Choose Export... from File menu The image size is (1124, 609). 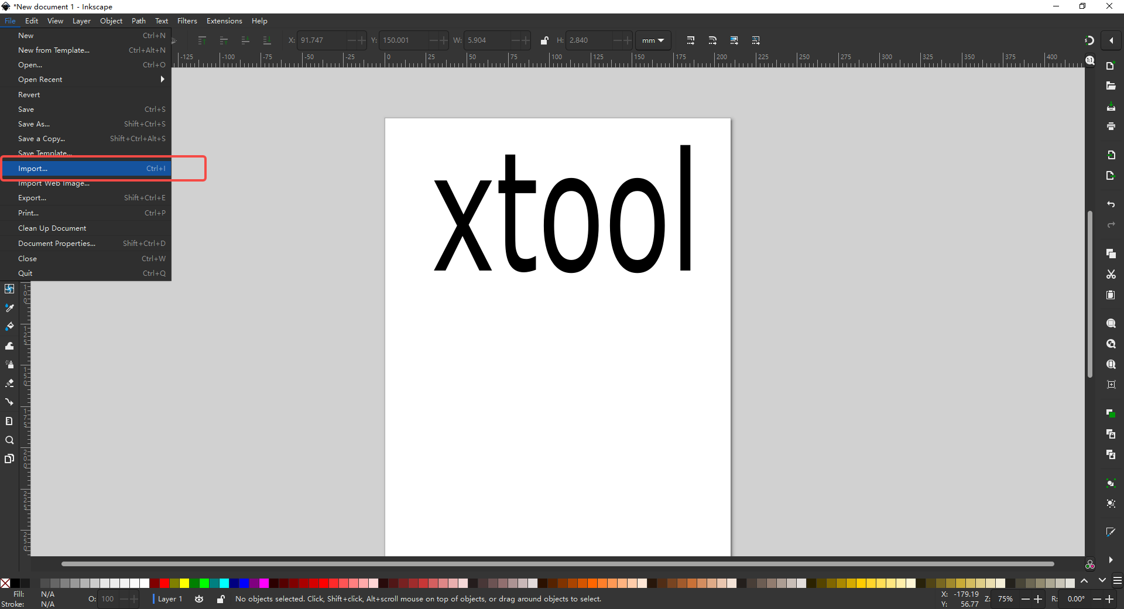coord(85,198)
